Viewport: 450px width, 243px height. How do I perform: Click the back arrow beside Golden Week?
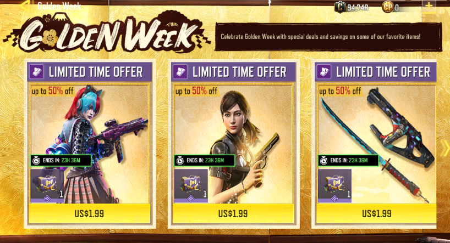25,5
